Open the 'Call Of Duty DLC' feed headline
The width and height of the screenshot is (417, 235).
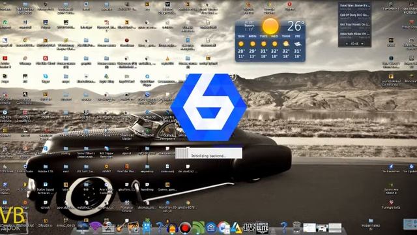pos(354,15)
